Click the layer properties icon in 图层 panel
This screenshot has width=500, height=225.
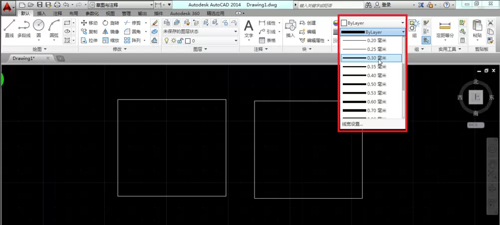tap(167, 22)
